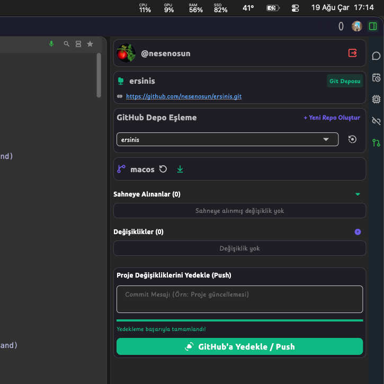
Task: Log out using the red exit icon
Action: point(352,53)
